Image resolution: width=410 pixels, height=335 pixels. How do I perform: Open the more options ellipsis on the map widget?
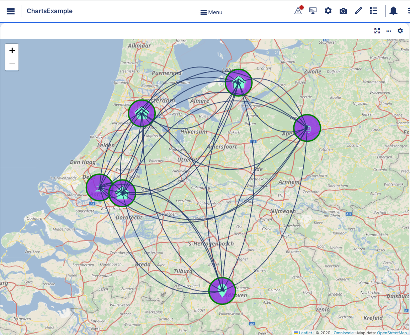pos(388,31)
